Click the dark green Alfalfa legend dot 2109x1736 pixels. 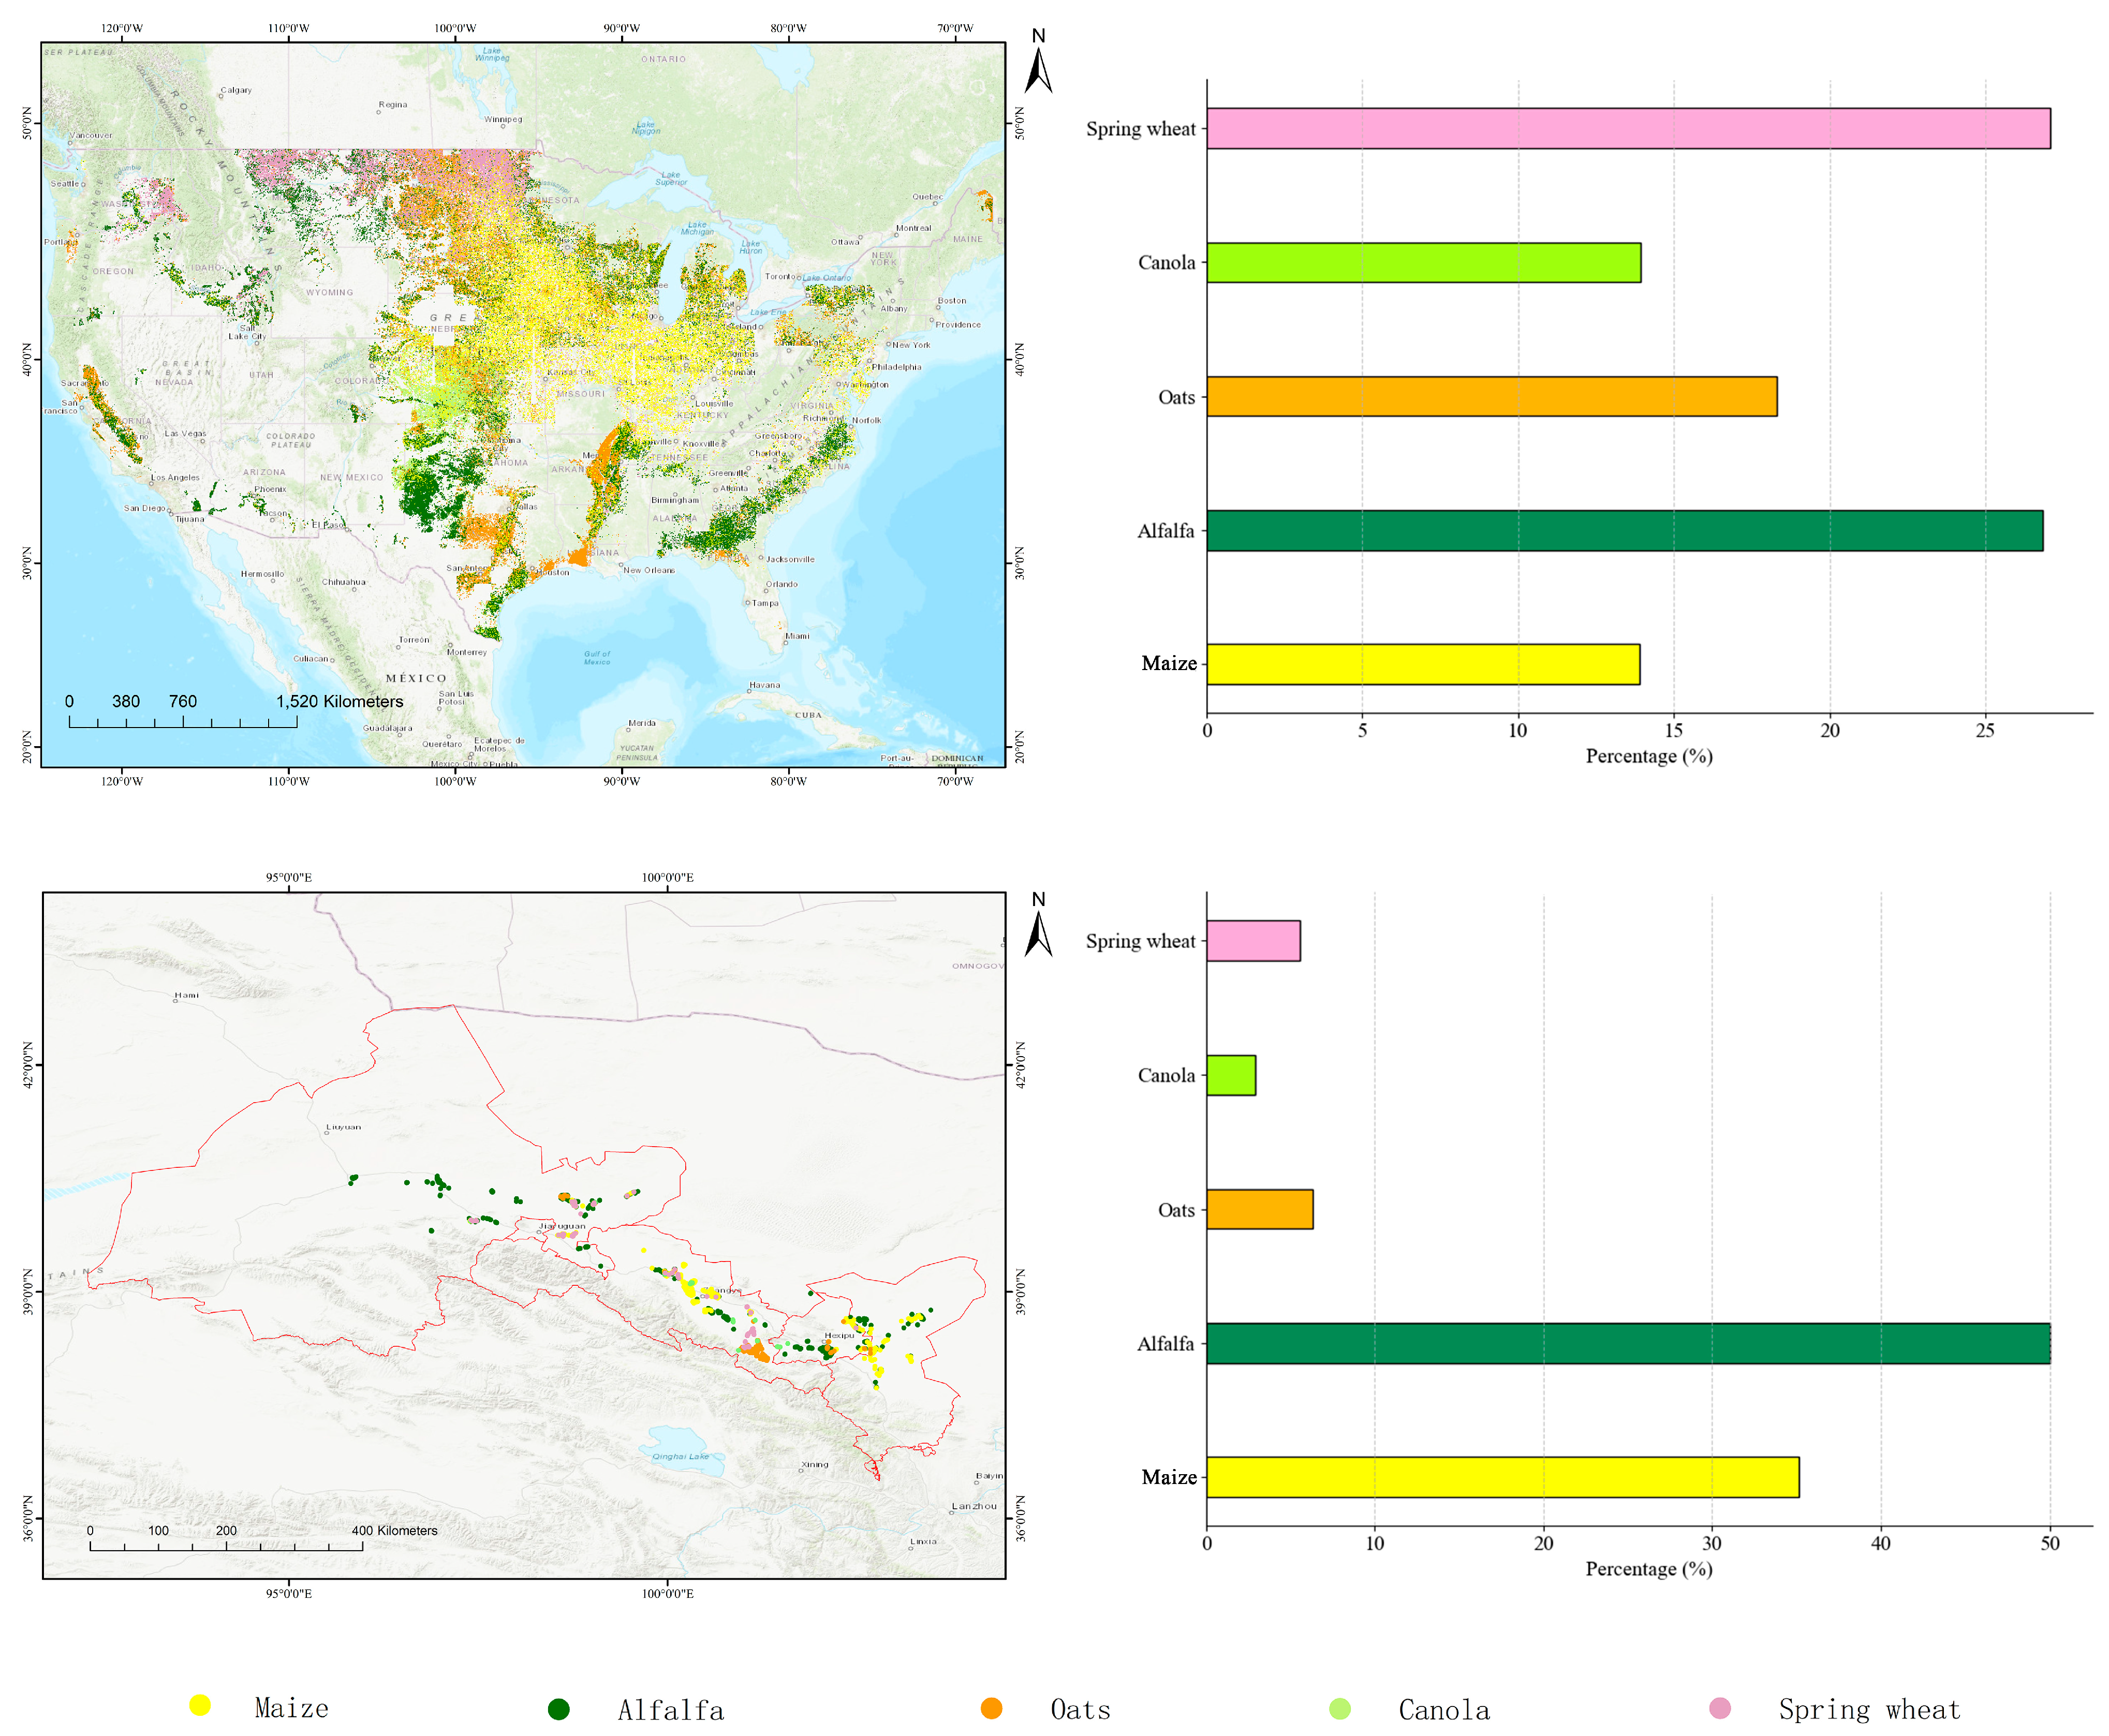click(558, 1709)
